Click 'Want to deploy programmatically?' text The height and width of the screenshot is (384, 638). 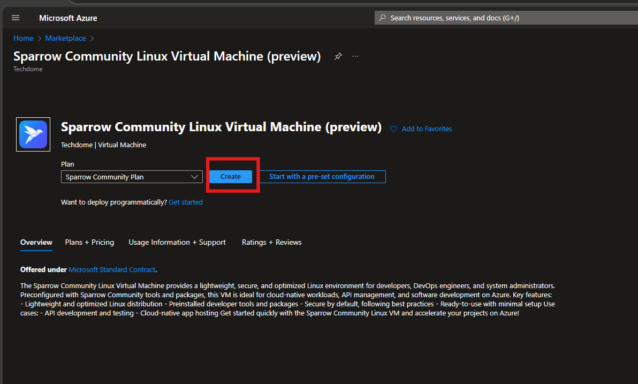[114, 202]
